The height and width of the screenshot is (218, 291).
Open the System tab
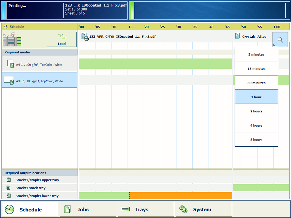pos(204,210)
